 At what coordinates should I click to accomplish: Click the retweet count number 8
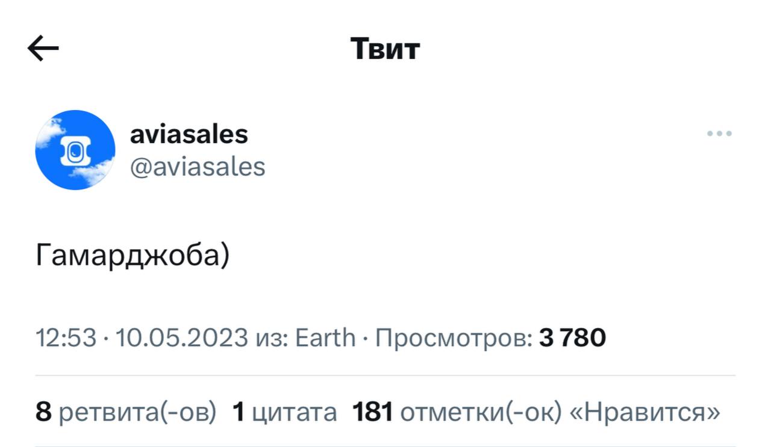(43, 413)
